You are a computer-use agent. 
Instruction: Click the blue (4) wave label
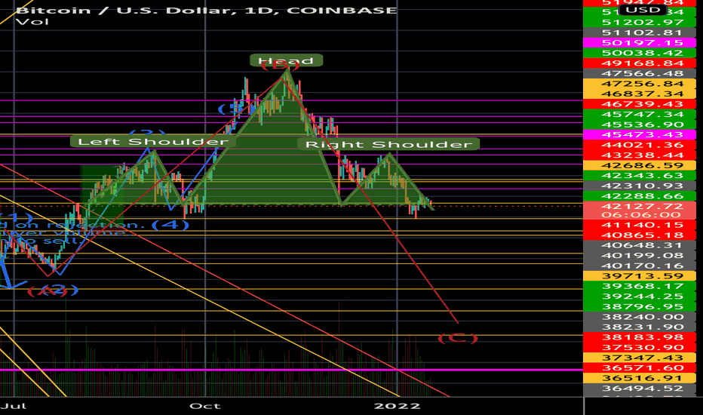[x=170, y=224]
